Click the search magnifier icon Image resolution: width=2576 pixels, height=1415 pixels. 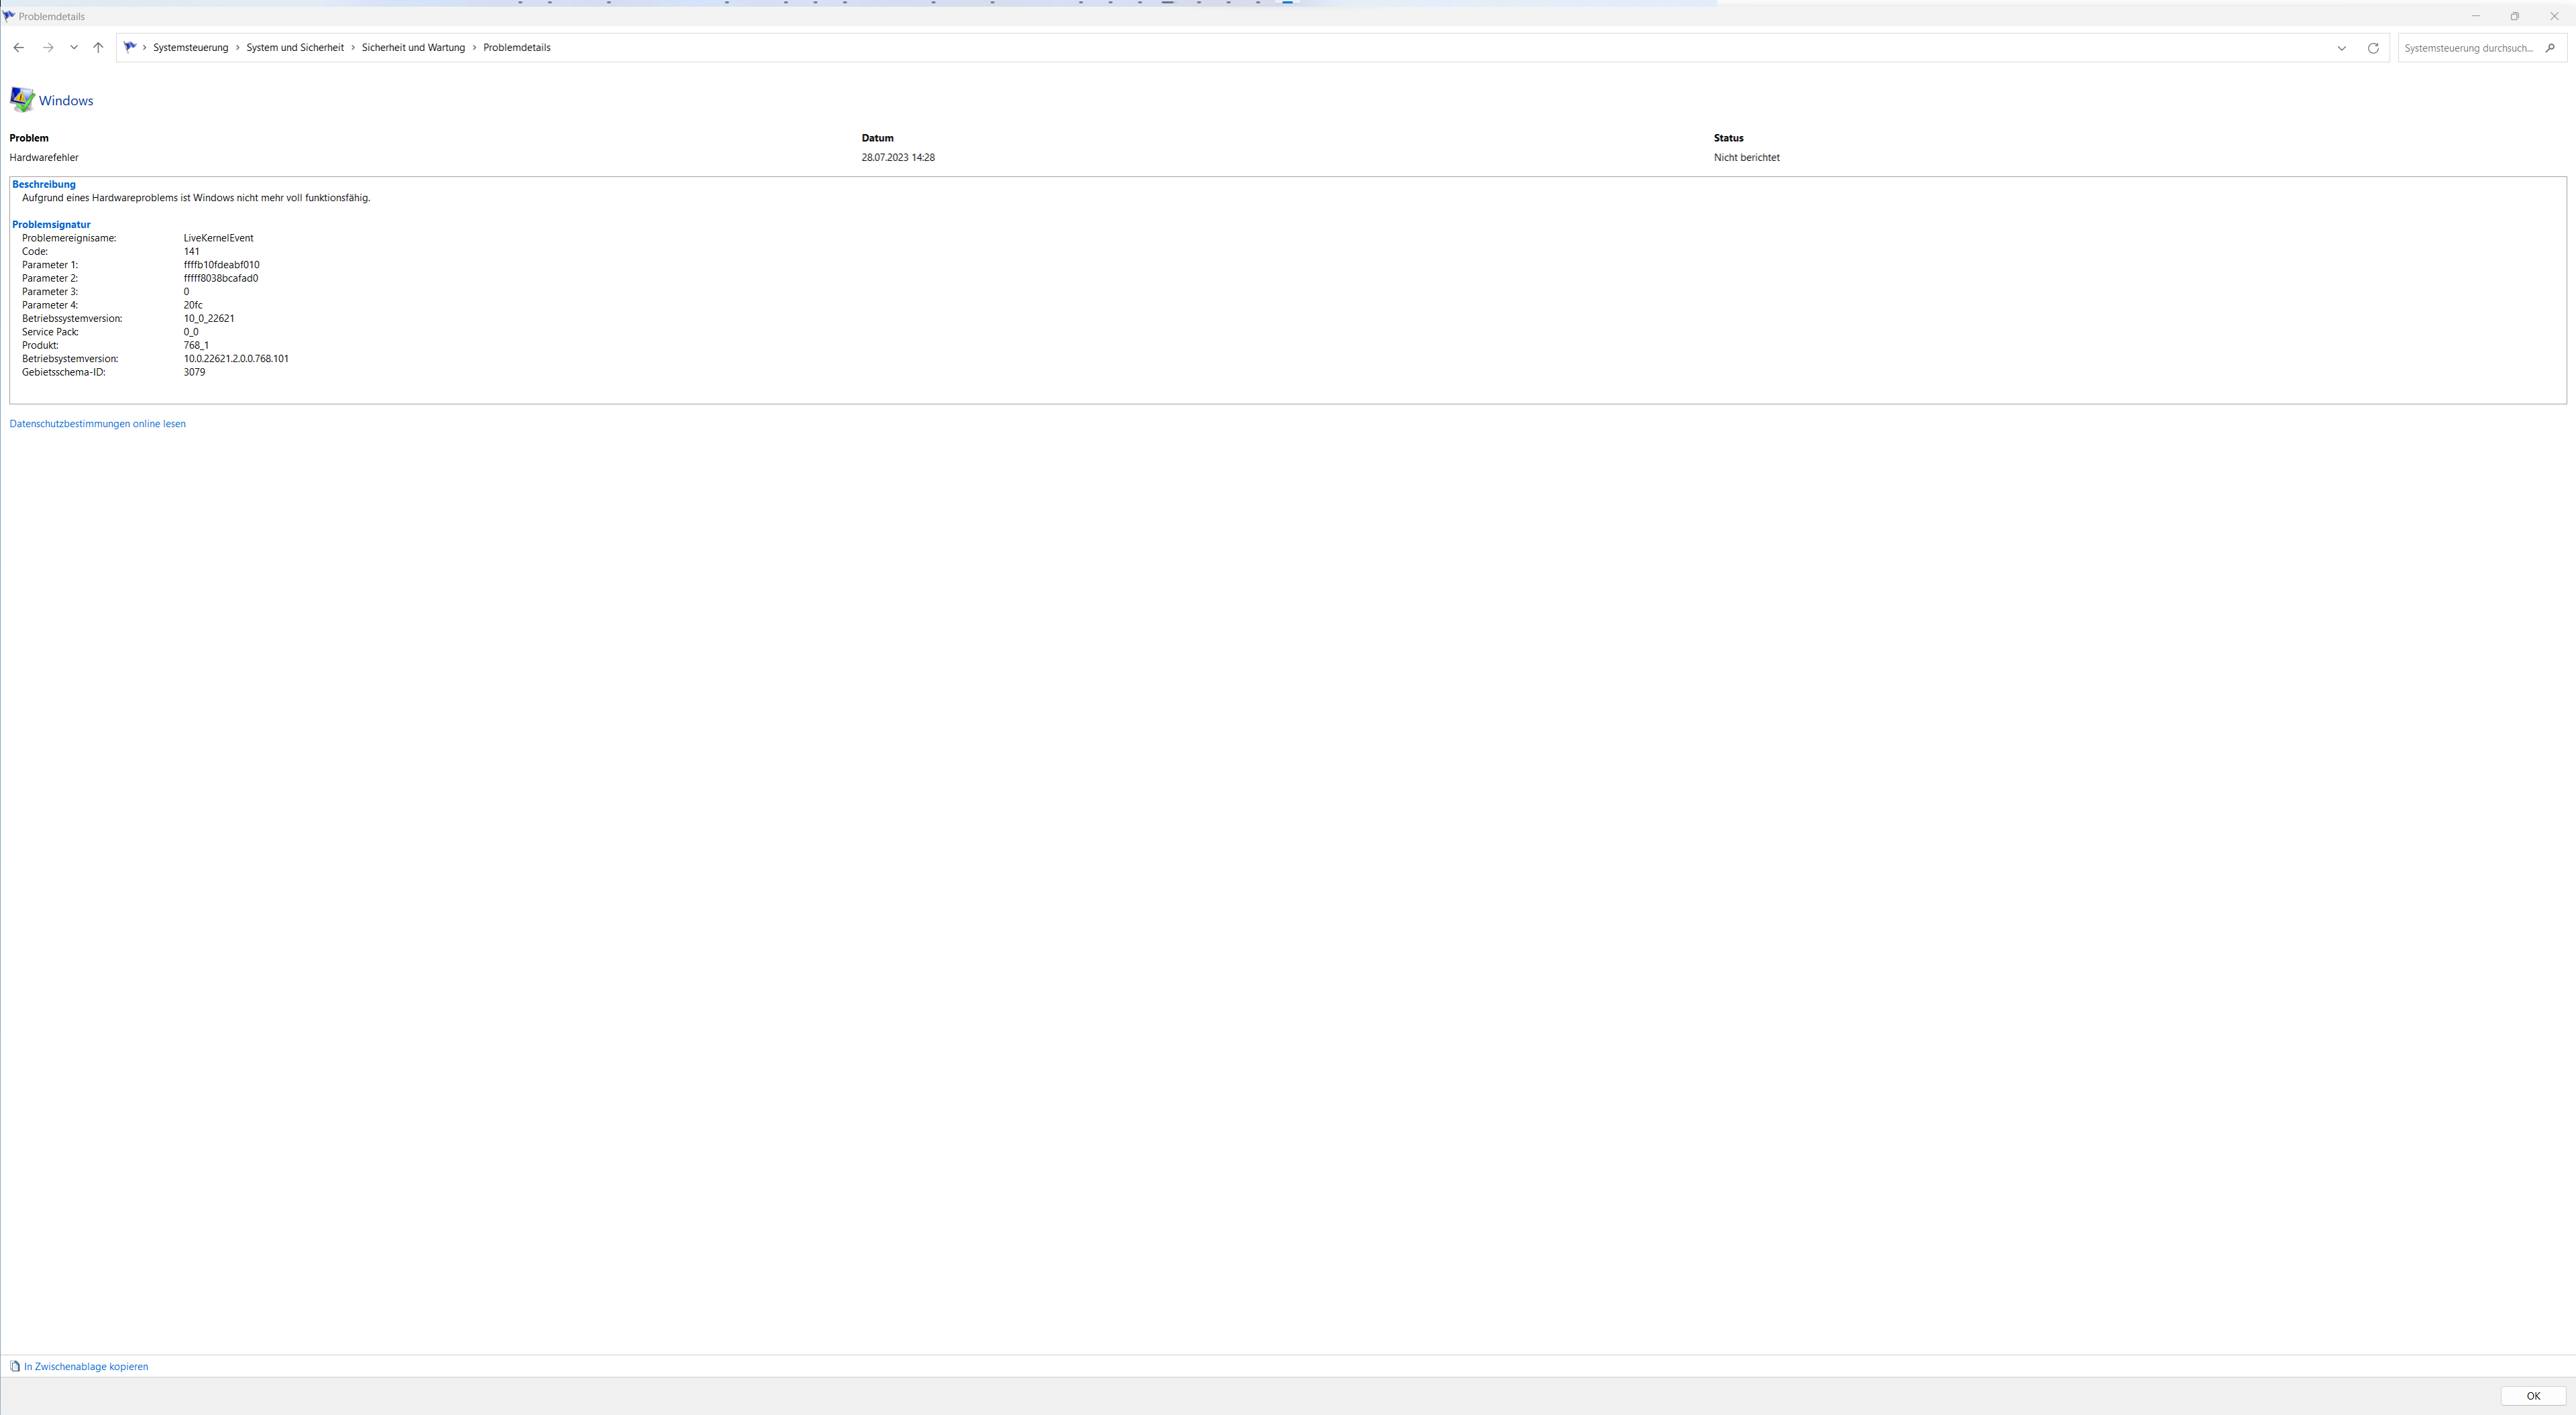[2549, 48]
